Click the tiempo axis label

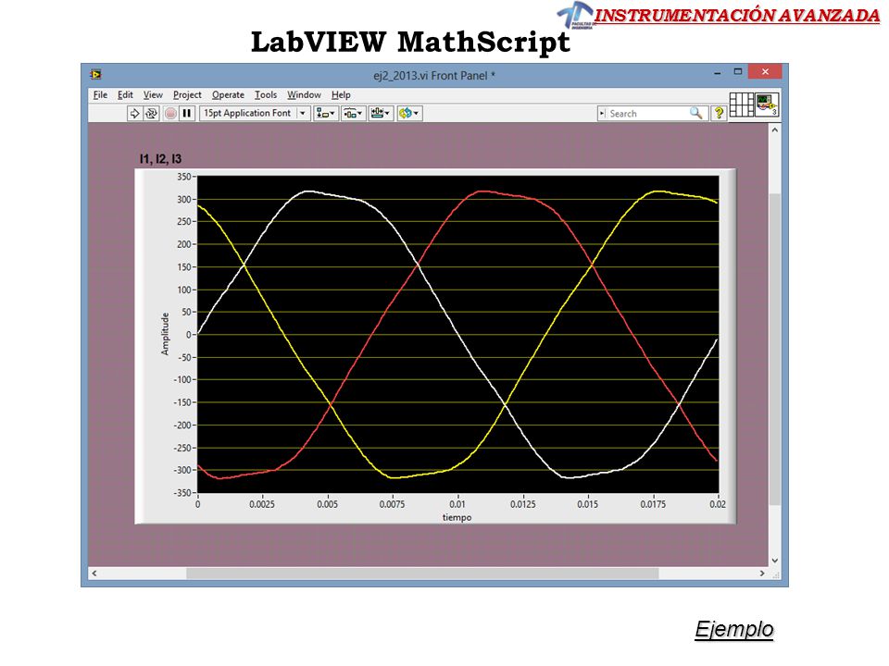click(x=457, y=517)
